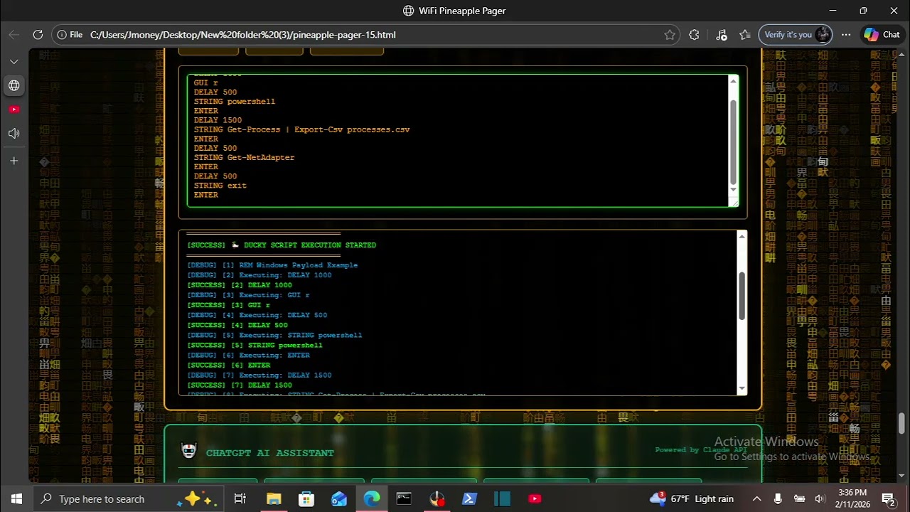Screen dimensions: 910x512
Task: Open the media control music-note icon
Action: [722, 34]
